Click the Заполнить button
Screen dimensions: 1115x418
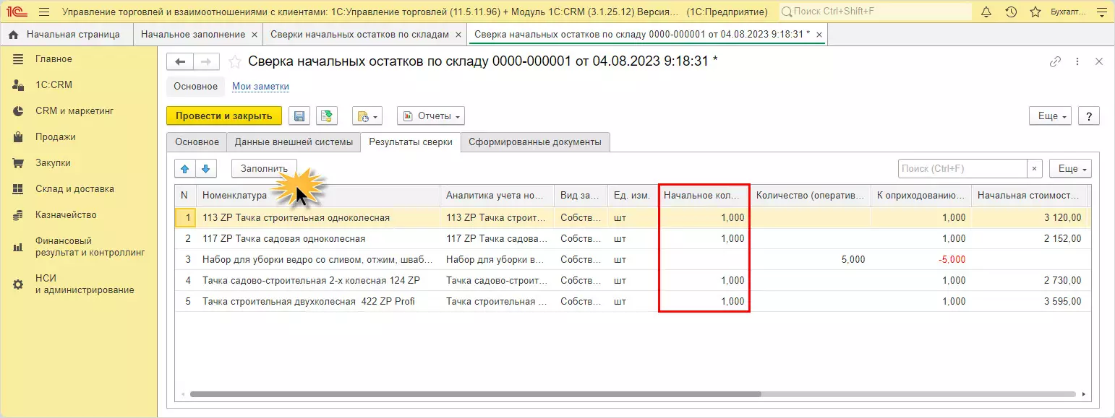[265, 168]
